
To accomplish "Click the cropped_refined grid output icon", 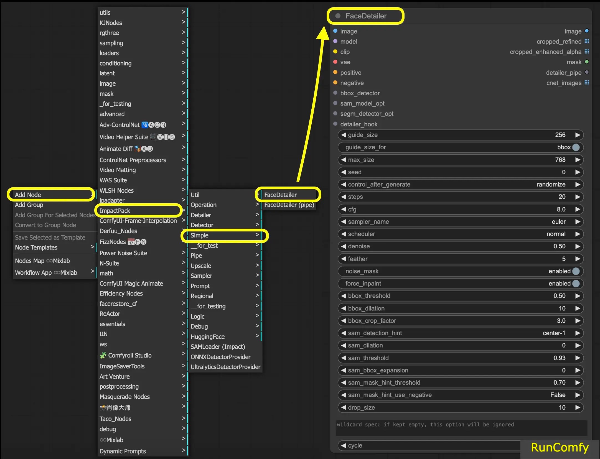I will click(587, 41).
